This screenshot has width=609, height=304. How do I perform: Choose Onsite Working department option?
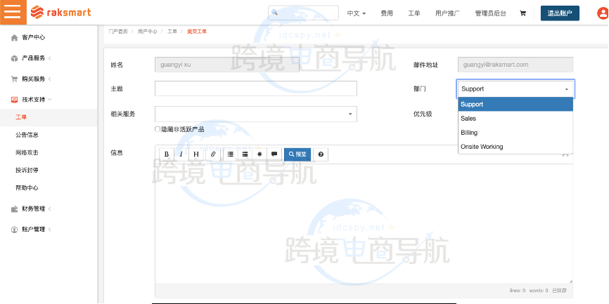pos(482,147)
